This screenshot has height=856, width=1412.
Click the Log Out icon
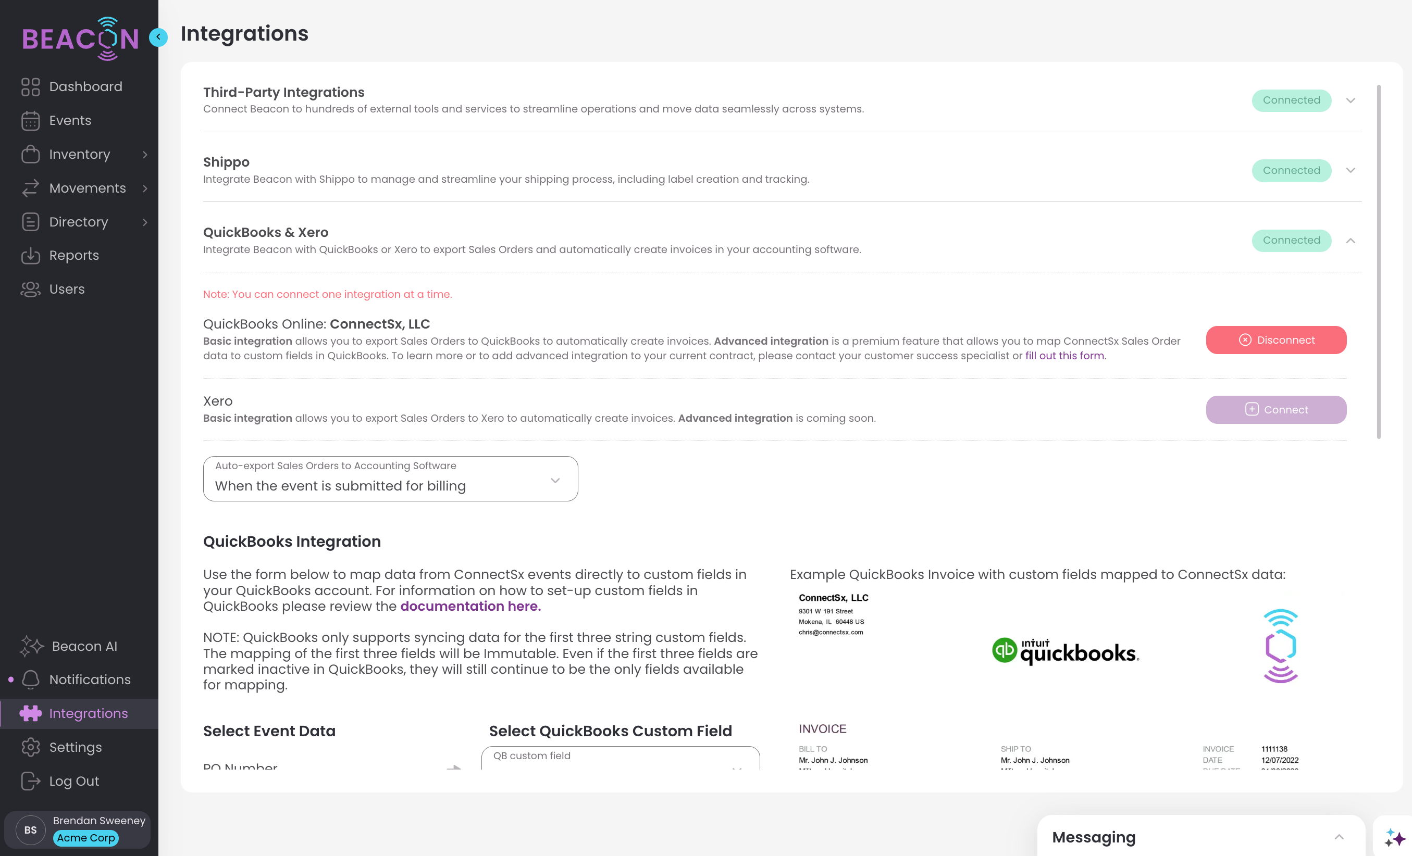(x=30, y=781)
